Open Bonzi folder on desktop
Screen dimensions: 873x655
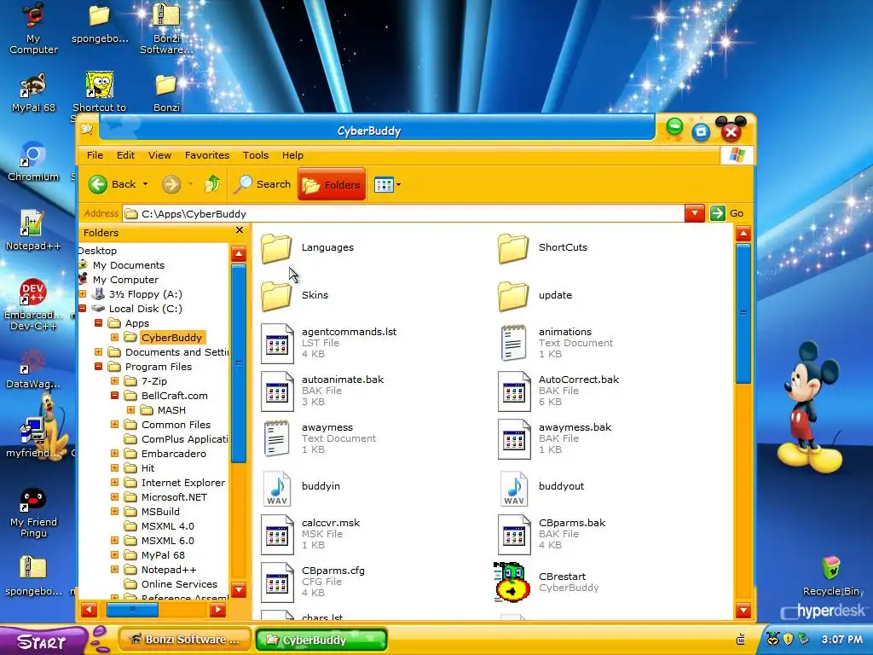166,92
